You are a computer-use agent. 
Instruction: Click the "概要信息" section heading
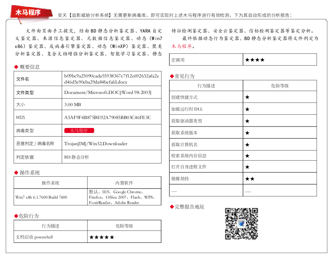click(x=30, y=67)
